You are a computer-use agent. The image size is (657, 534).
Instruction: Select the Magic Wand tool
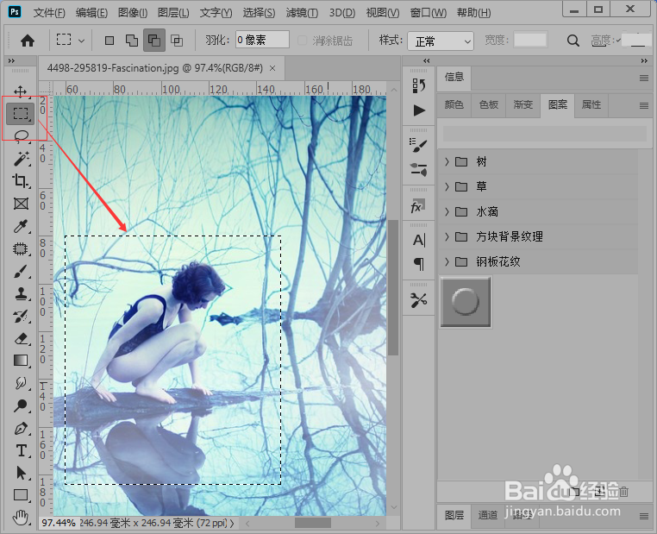[x=21, y=159]
